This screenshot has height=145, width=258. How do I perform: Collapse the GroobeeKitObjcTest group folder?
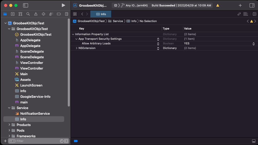(x=9, y=29)
